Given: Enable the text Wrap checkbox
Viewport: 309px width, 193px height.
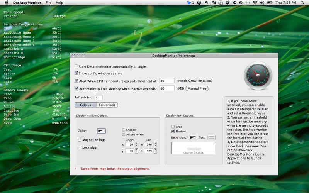Looking at the screenshot, I should pyautogui.click(x=173, y=127).
